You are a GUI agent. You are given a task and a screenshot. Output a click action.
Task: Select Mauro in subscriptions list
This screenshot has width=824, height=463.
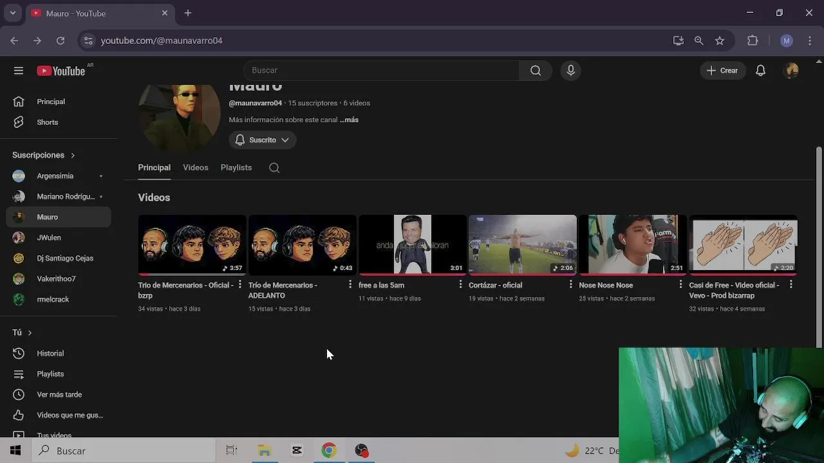click(x=59, y=217)
